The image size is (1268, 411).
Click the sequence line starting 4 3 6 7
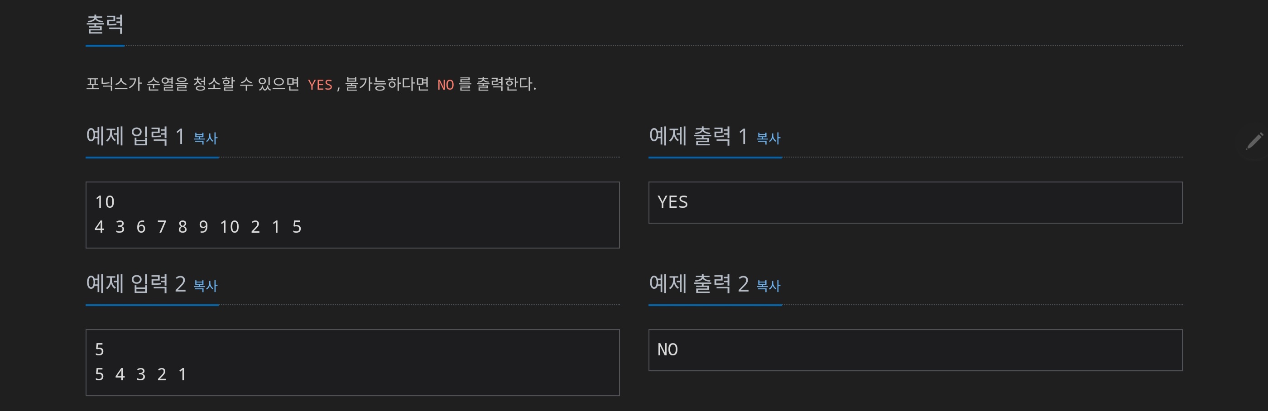pos(198,227)
